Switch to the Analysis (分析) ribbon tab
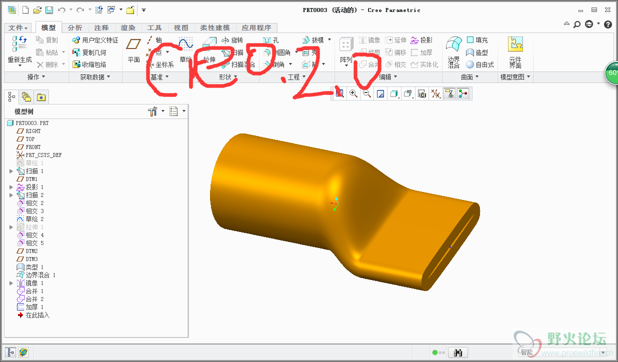 75,28
